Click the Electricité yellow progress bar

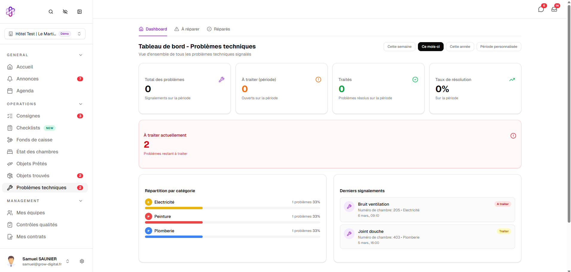coord(174,208)
